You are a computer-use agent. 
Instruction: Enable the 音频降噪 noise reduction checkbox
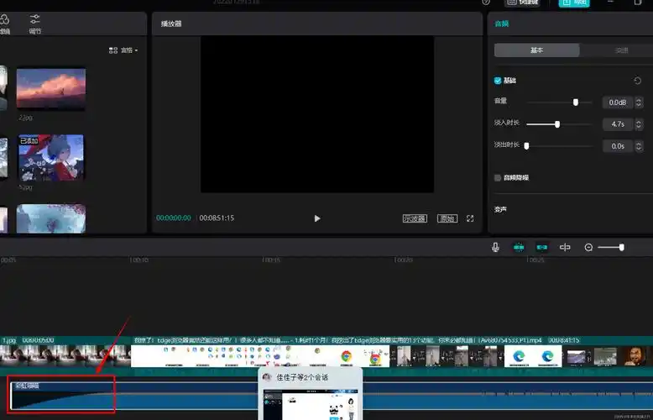click(498, 177)
